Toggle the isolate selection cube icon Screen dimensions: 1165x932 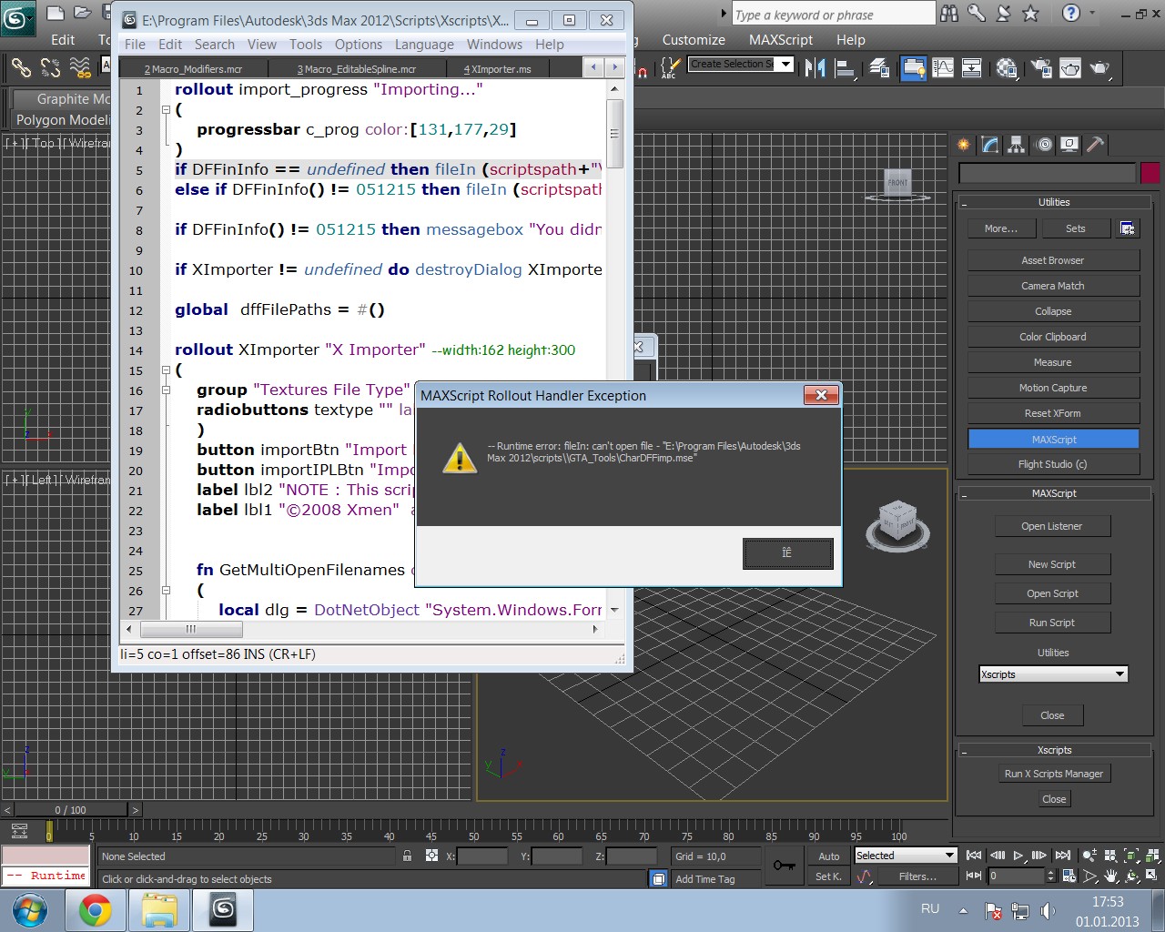coord(657,879)
